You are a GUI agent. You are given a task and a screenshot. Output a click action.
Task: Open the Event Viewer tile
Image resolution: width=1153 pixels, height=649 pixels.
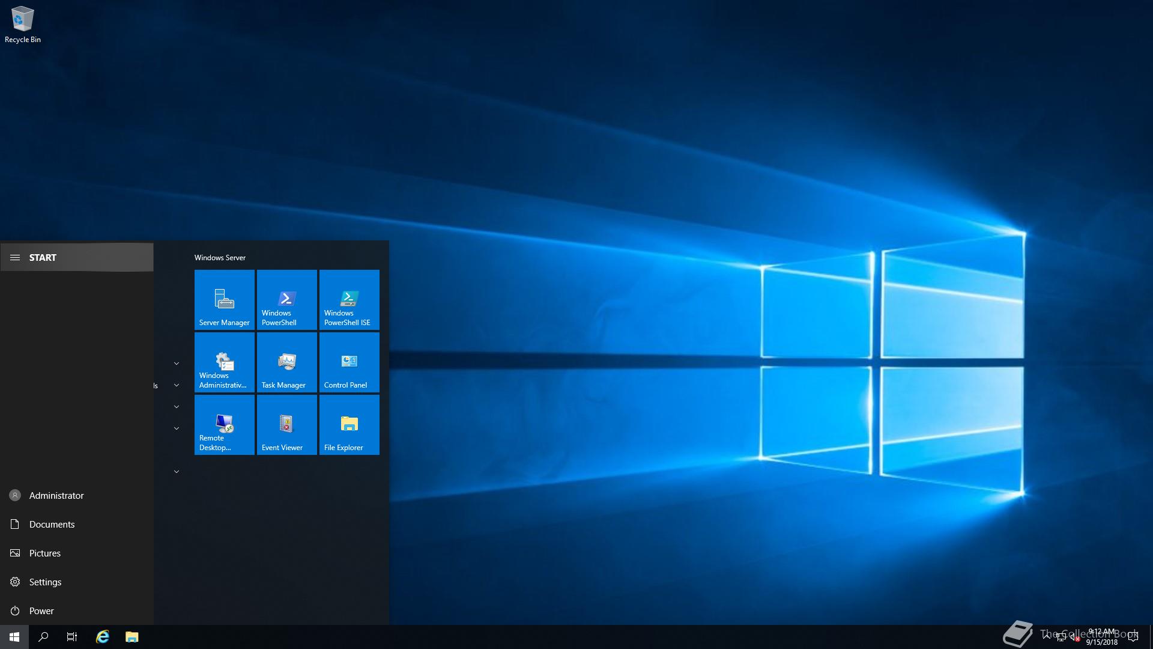[287, 425]
